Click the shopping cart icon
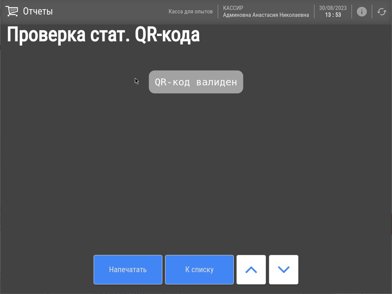Screen dimensions: 392x294 coord(12,11)
